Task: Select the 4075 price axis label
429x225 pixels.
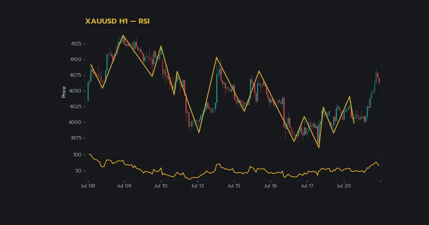Action: click(x=76, y=75)
